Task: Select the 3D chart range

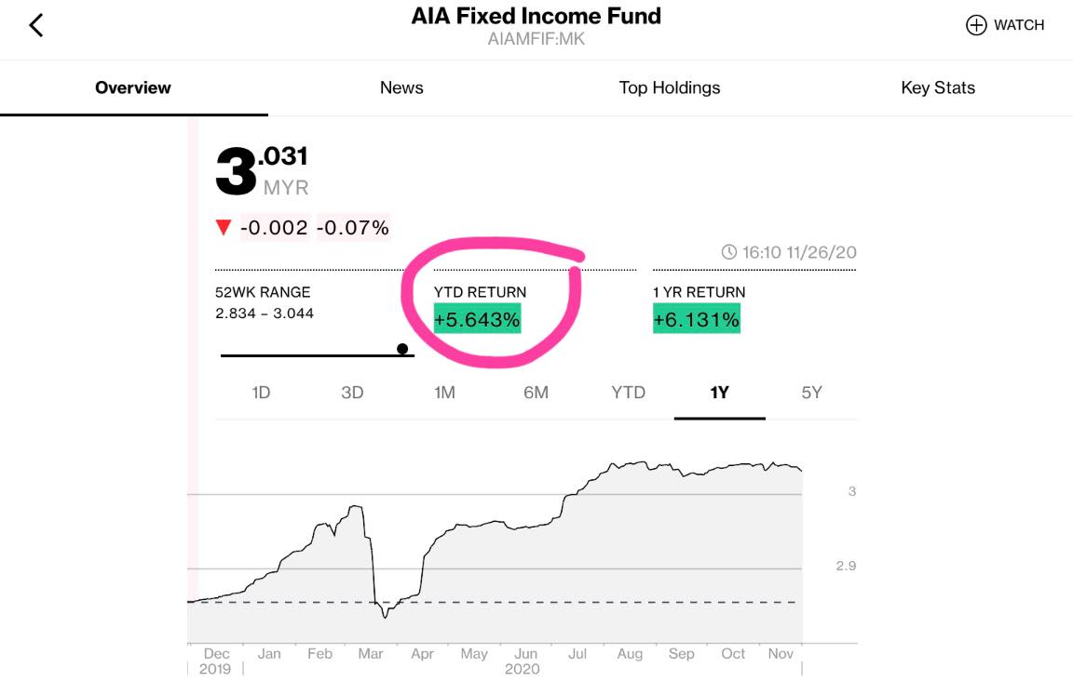Action: point(352,393)
